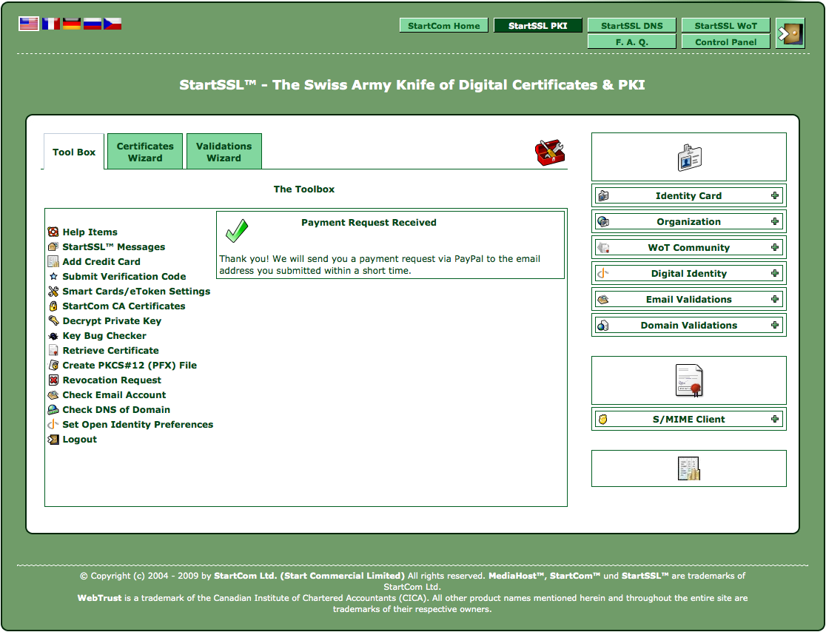Select the French flag language icon
The image size is (826, 632).
51,24
